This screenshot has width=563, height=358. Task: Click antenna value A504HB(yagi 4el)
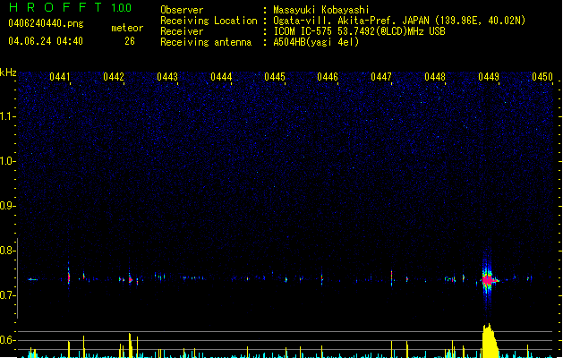click(316, 42)
